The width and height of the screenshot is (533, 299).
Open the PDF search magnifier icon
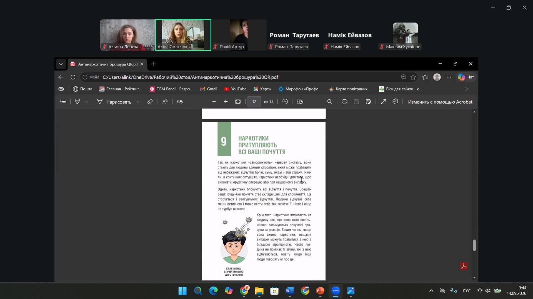(x=329, y=102)
